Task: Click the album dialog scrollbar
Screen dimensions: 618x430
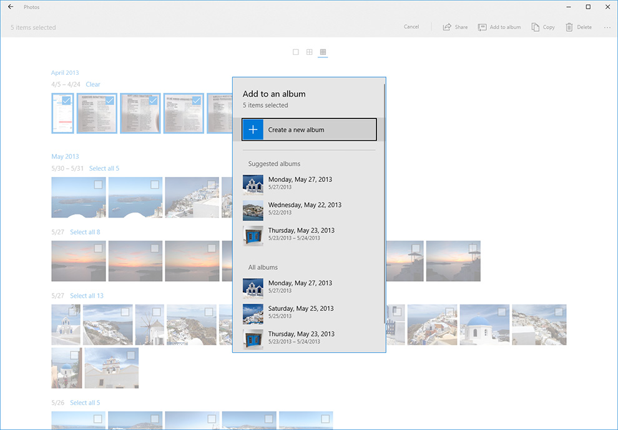Action: tap(385, 203)
